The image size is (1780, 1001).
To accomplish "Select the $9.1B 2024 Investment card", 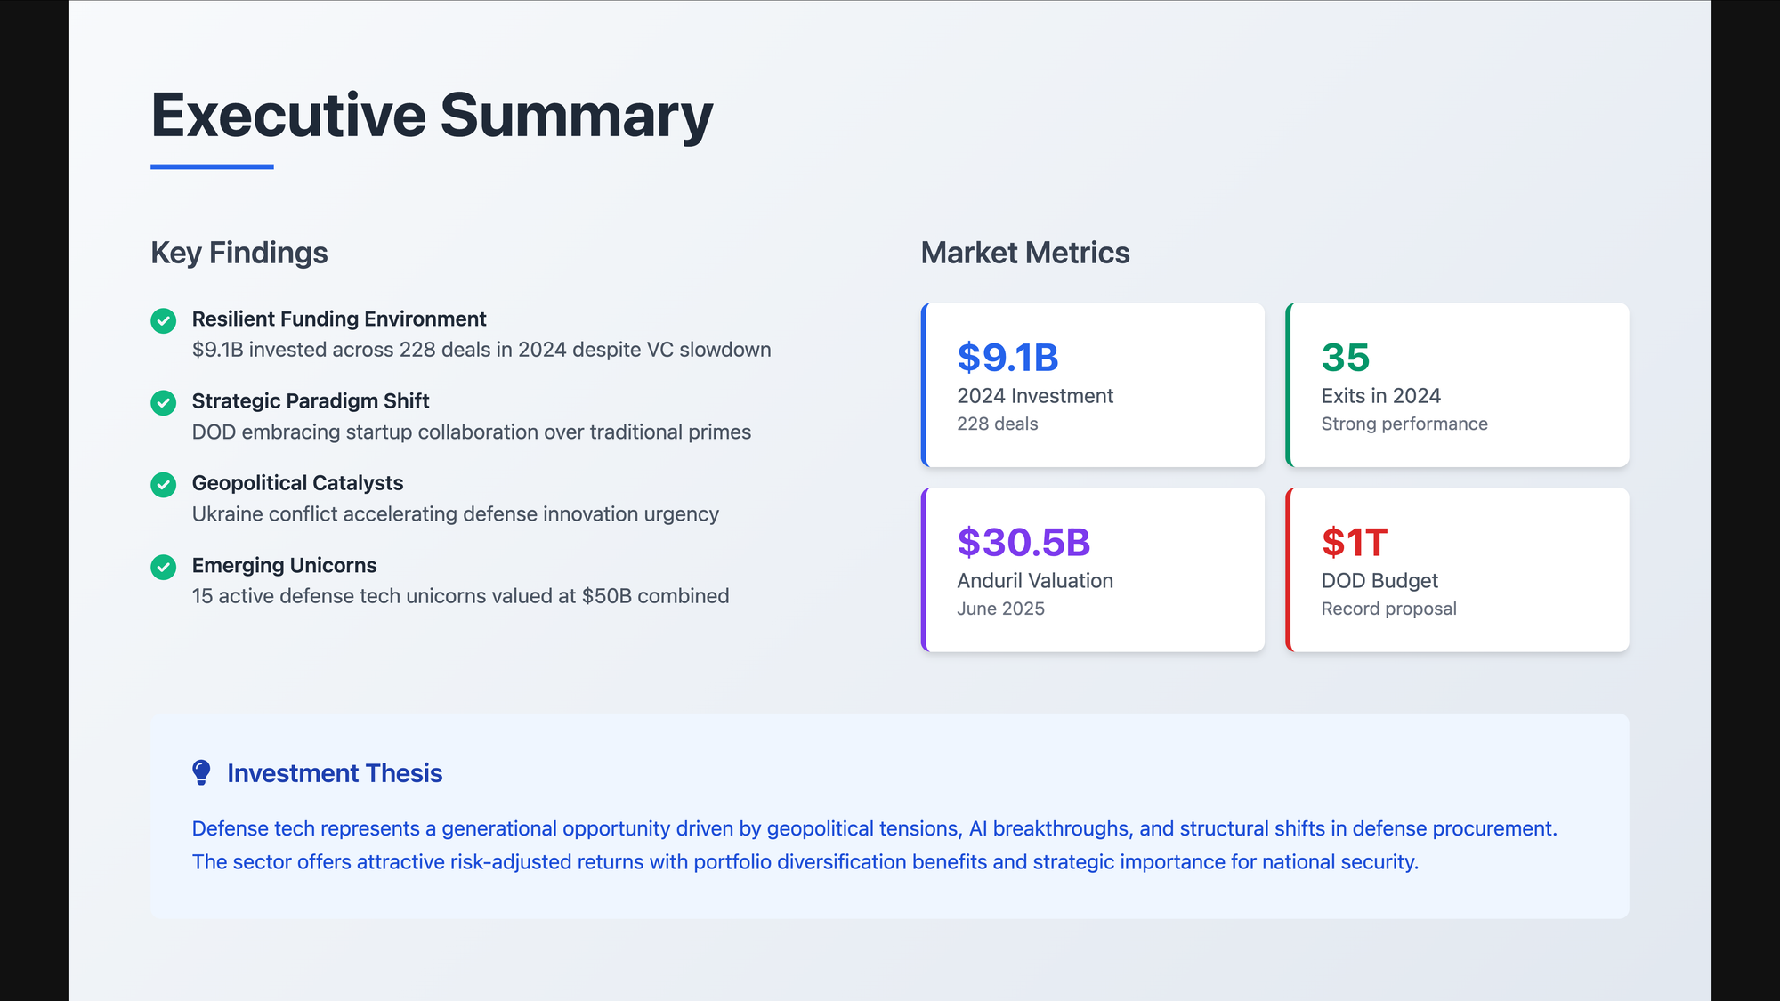I will (1093, 384).
